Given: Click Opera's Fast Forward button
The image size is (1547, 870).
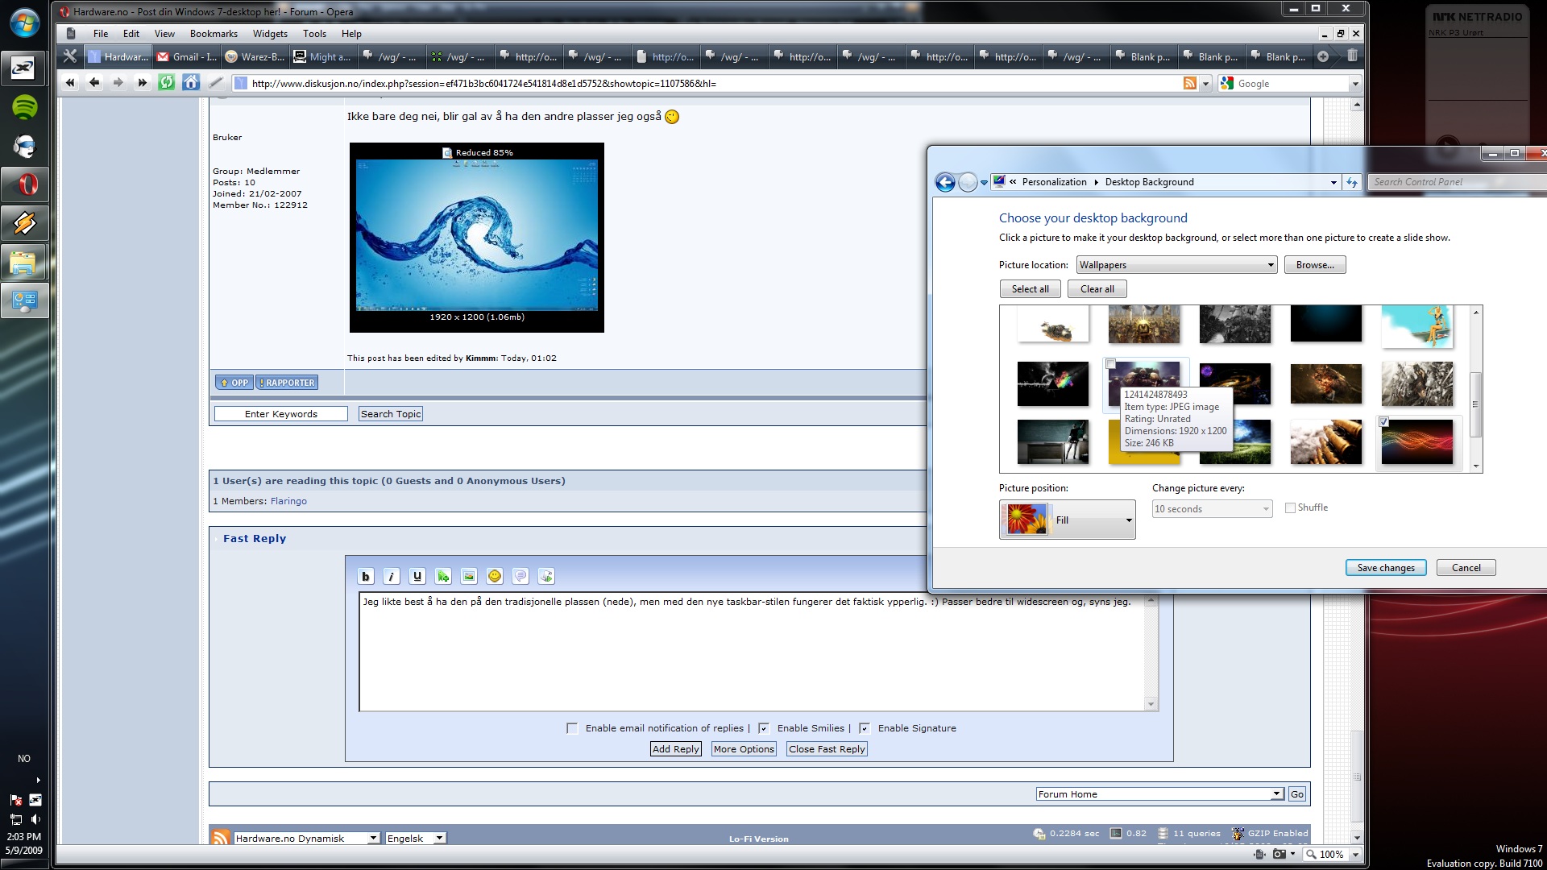Looking at the screenshot, I should click(143, 83).
